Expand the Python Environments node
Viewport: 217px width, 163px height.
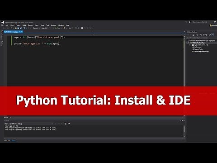[x=190, y=45]
